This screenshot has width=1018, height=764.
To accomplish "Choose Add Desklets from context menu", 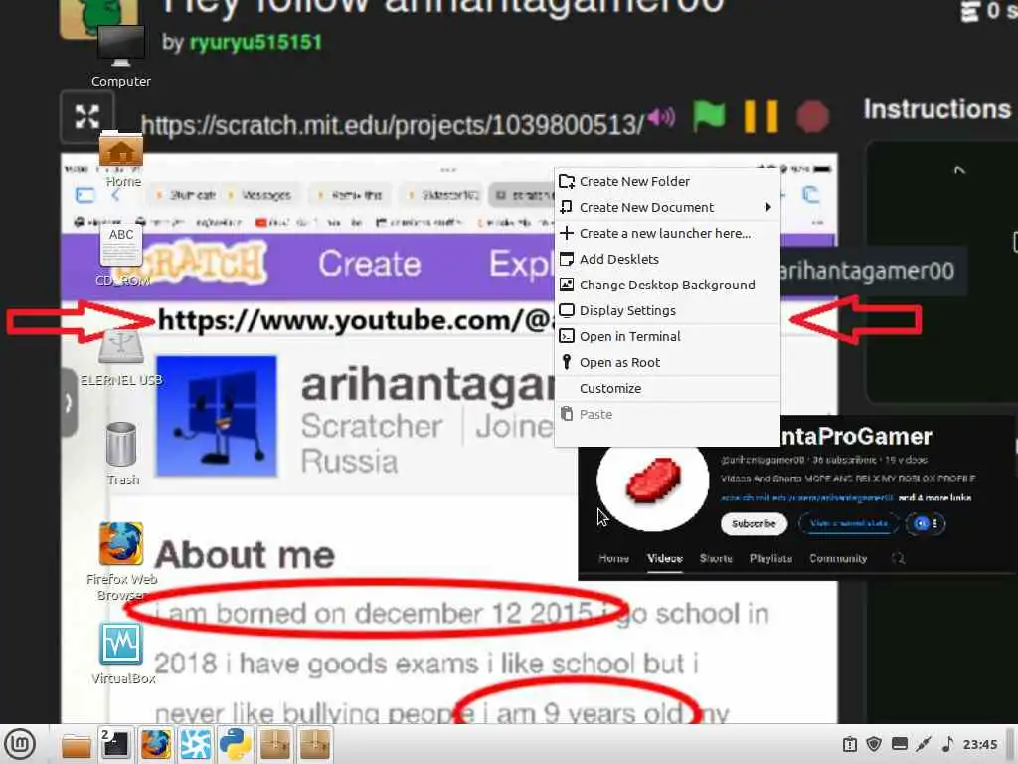I will pos(667,259).
